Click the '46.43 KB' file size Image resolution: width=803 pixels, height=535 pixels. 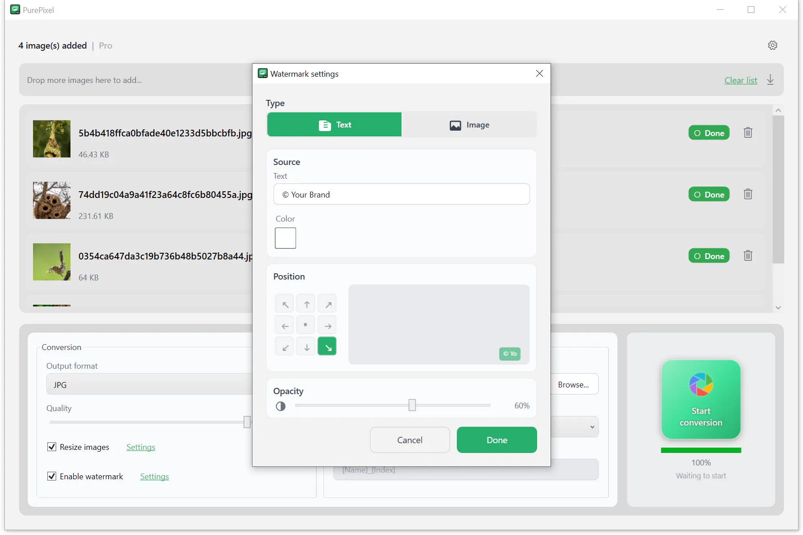94,155
